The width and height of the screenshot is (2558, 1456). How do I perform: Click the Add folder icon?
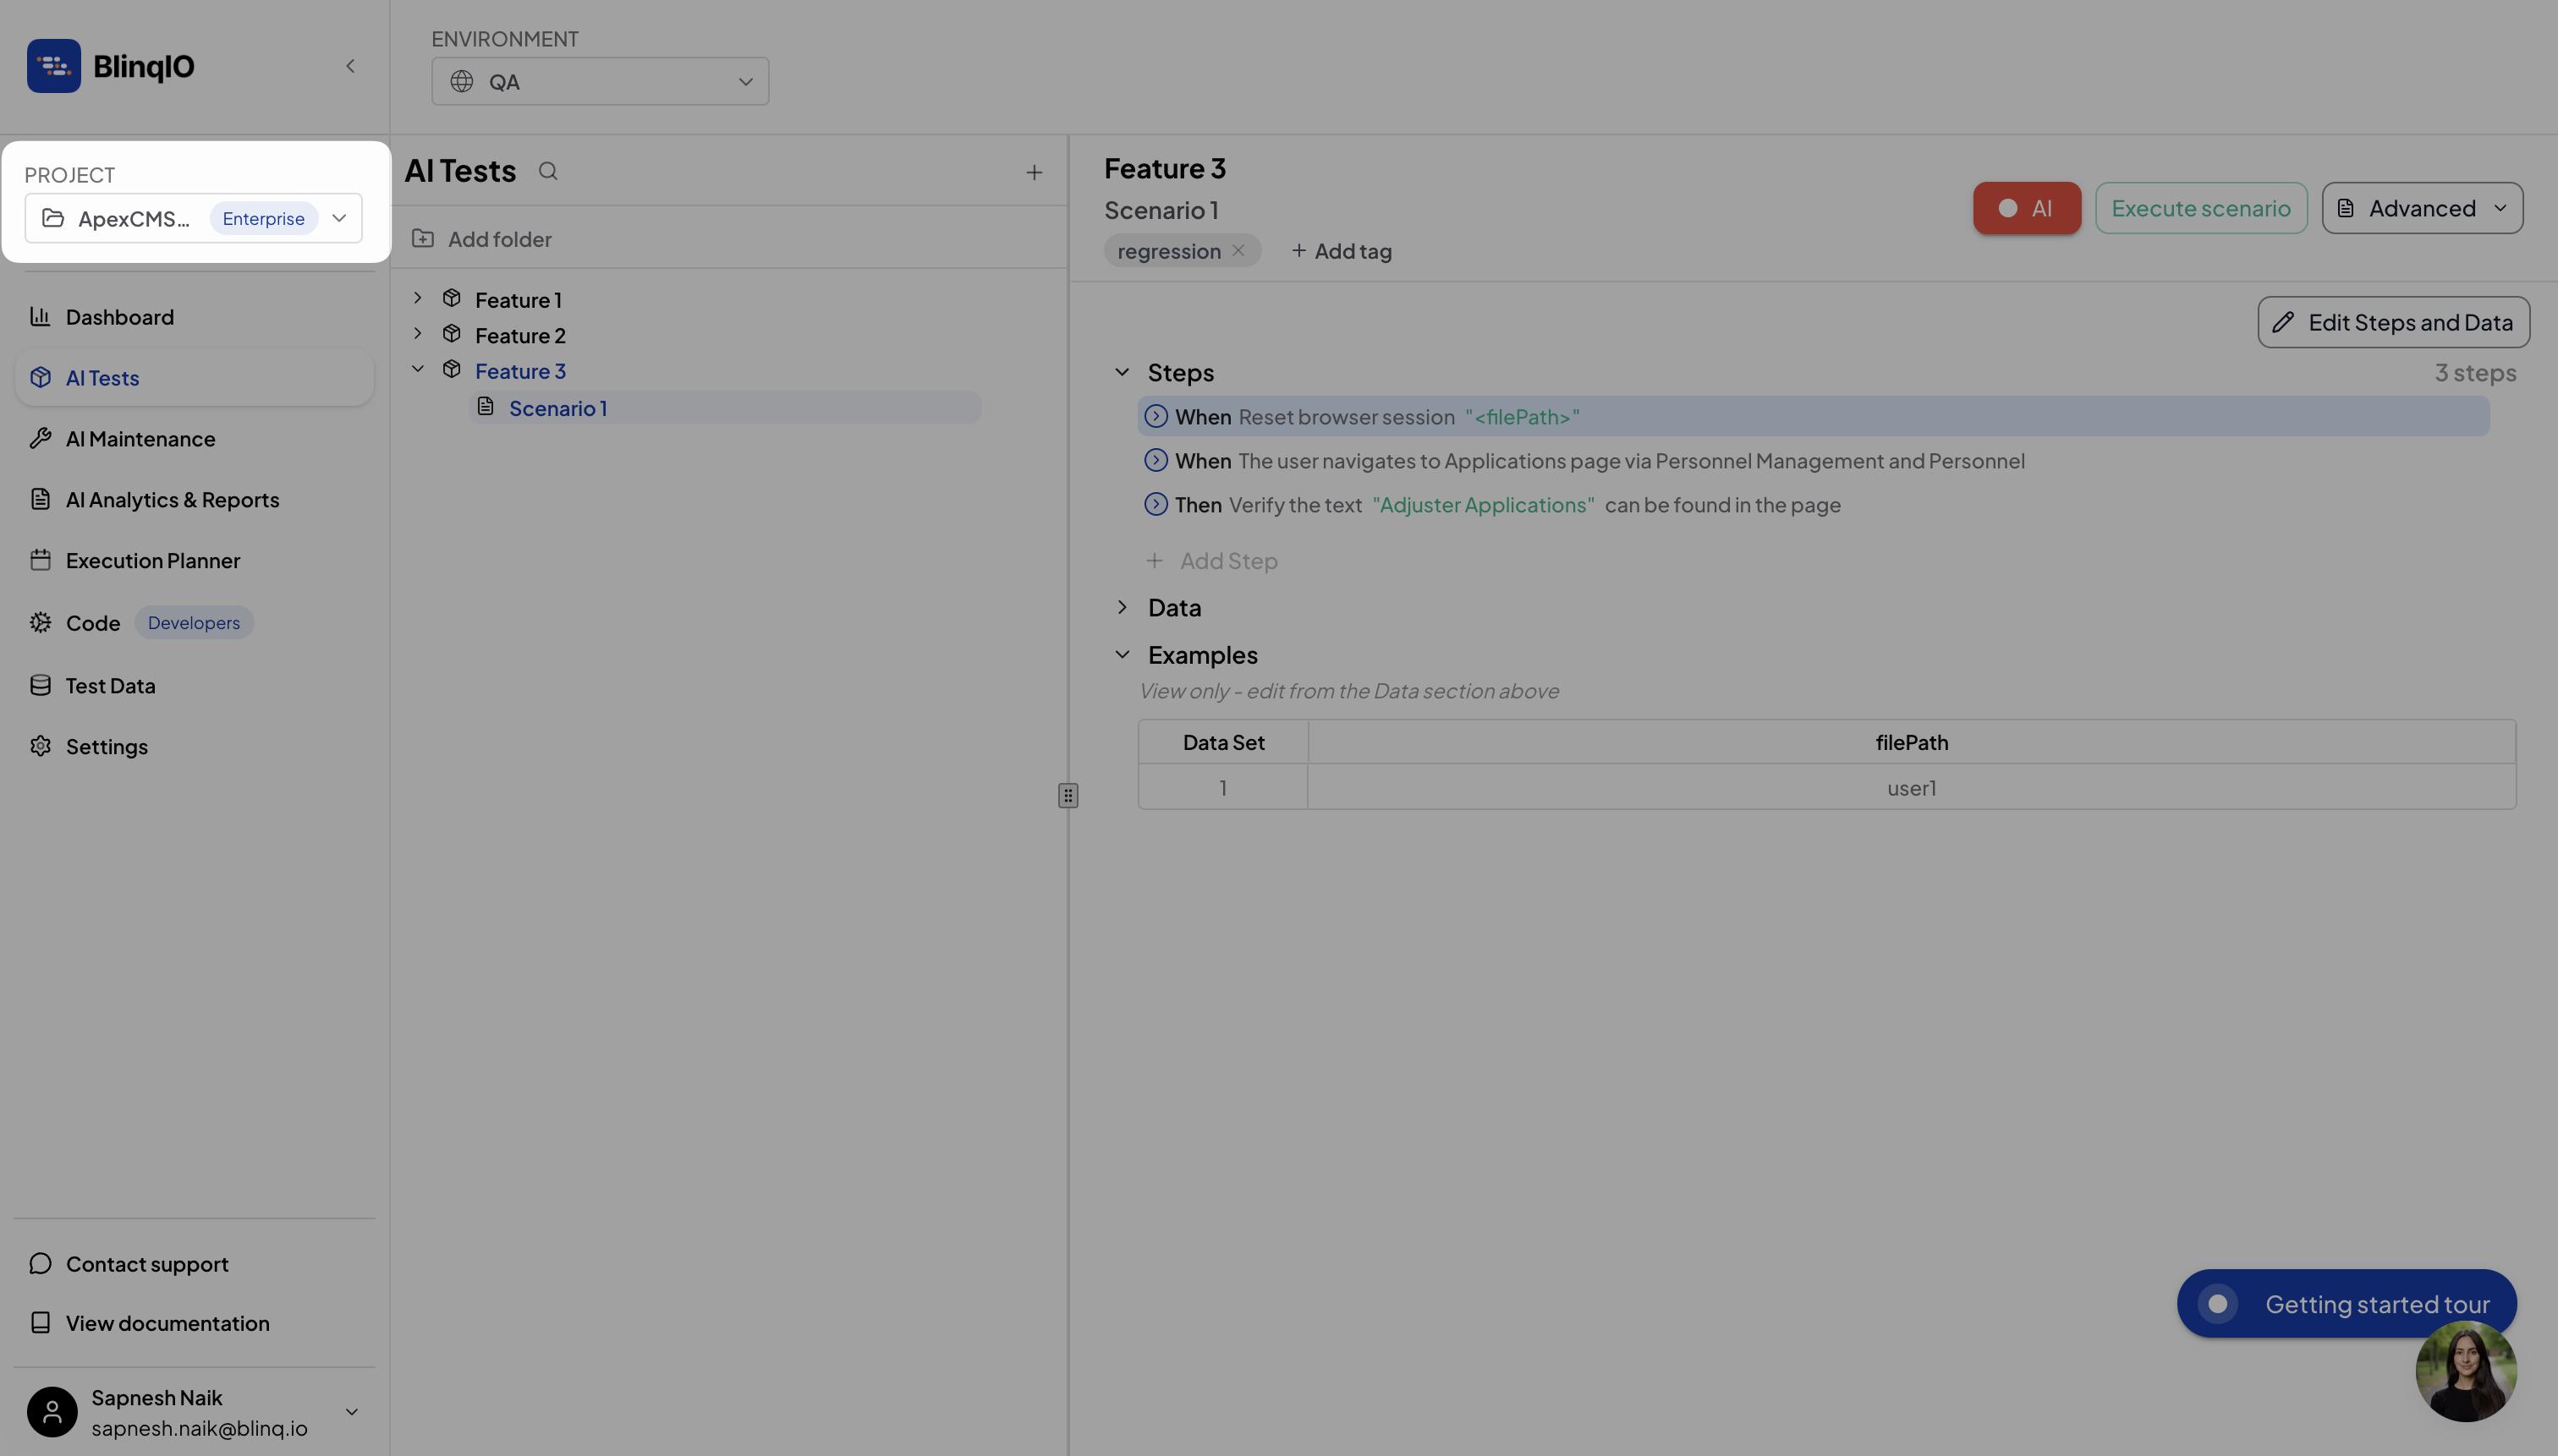pos(423,239)
